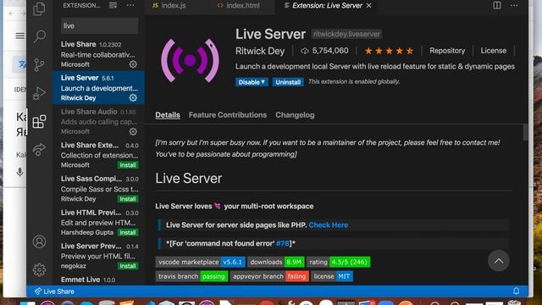Open the Manage gear in activity bar

pos(39,269)
